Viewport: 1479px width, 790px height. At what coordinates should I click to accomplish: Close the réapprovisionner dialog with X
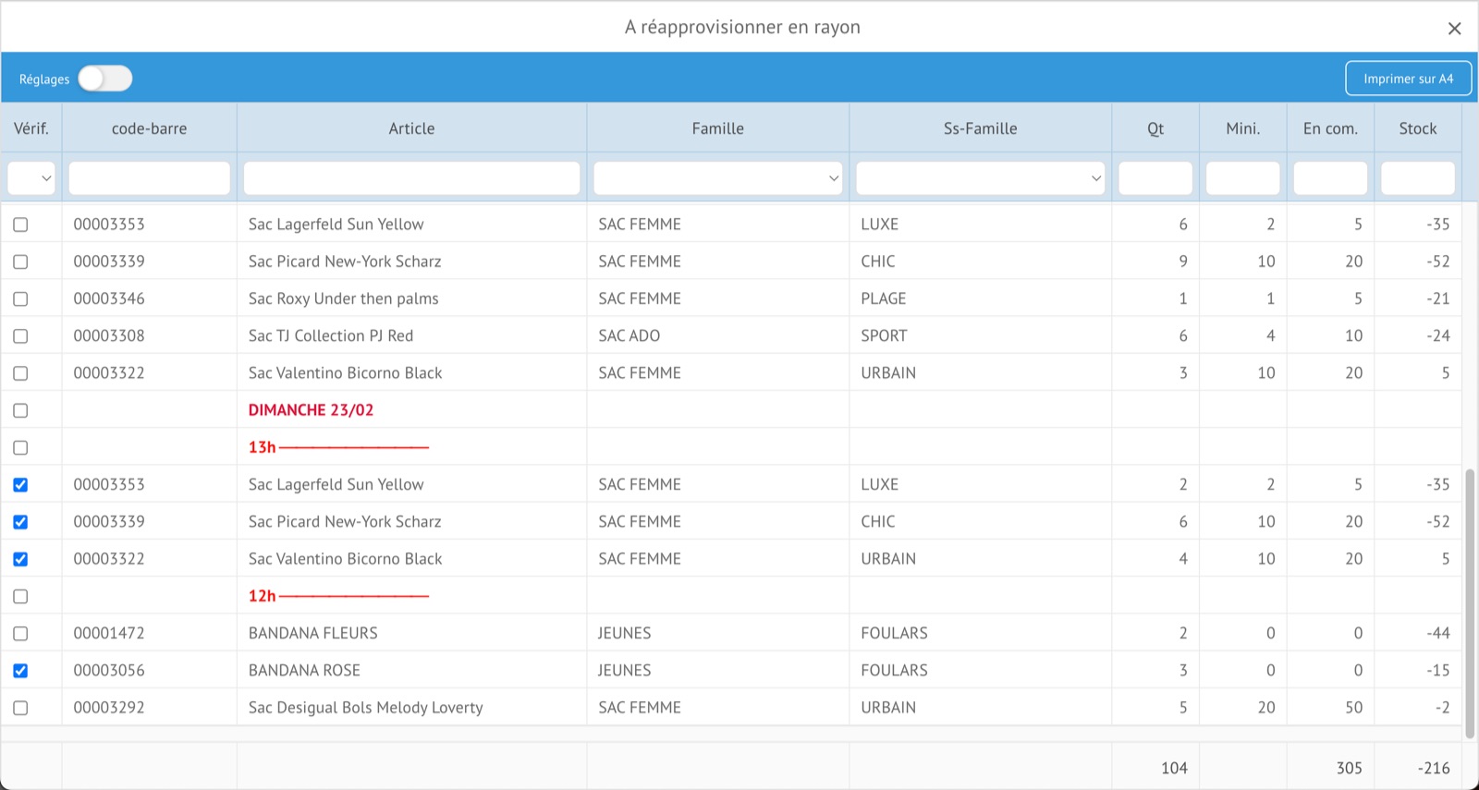[x=1454, y=29]
